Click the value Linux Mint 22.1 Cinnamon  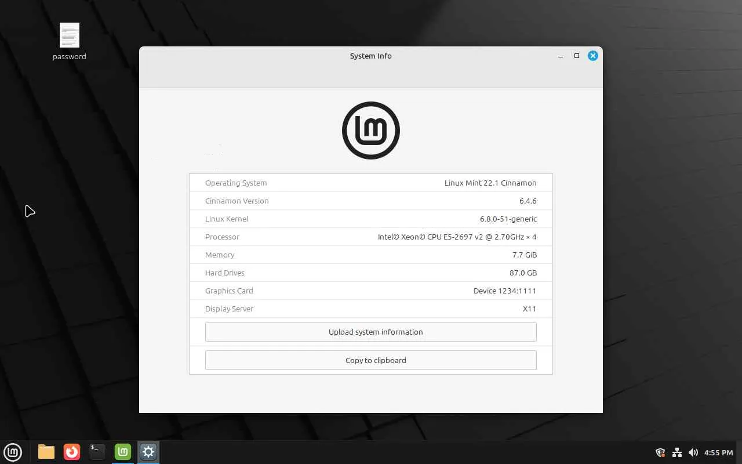(x=490, y=183)
